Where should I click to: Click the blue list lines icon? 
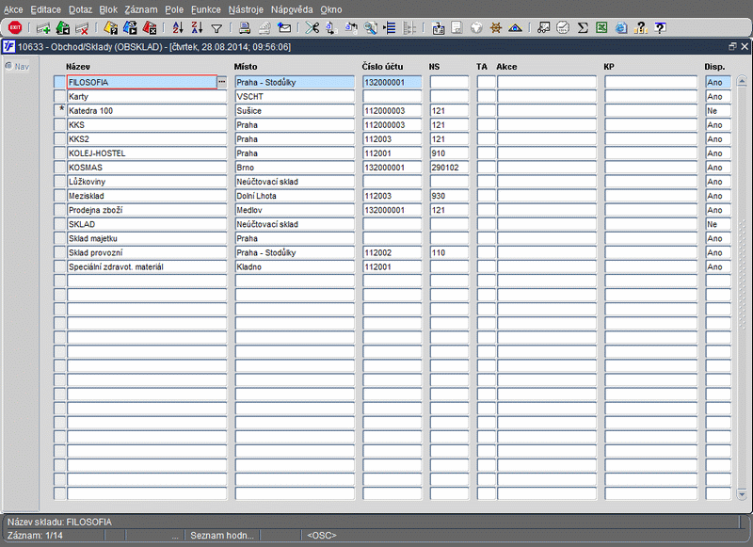390,28
